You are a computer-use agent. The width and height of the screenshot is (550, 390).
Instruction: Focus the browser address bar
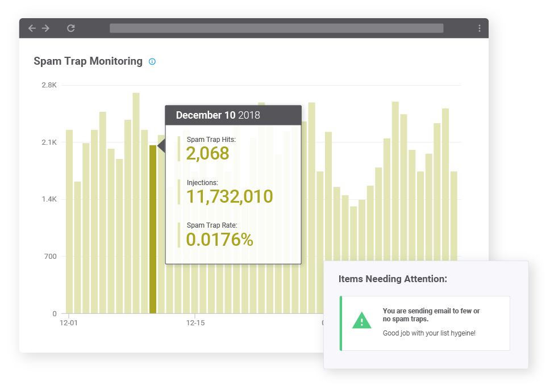(x=276, y=28)
